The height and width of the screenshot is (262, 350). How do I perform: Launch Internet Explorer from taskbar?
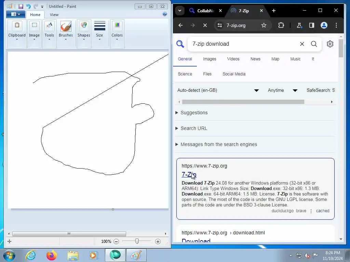(30, 255)
